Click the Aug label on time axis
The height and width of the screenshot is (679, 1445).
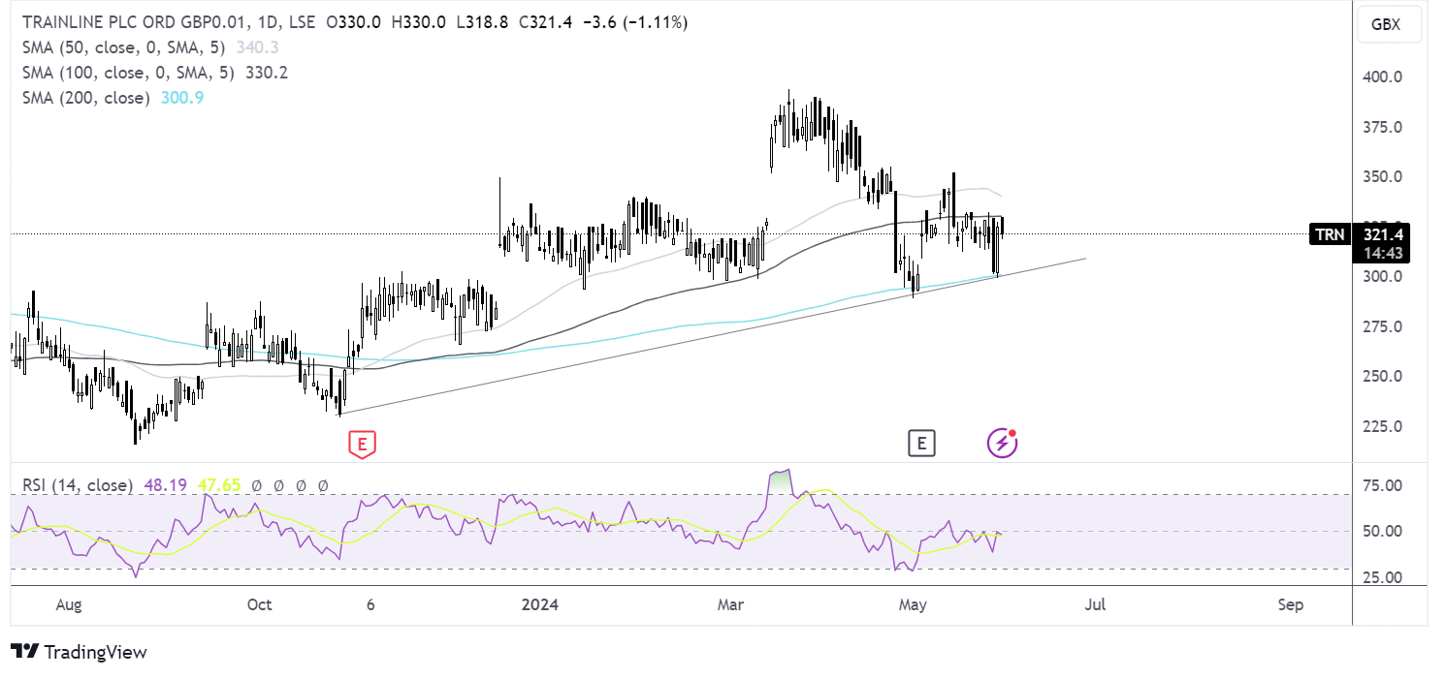click(69, 605)
